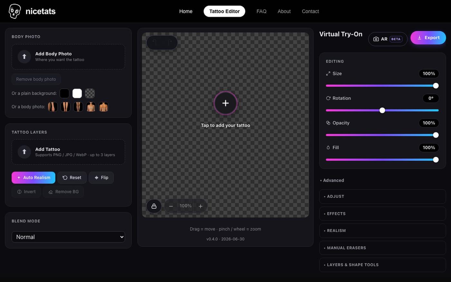This screenshot has width=451, height=282.
Task: Go to the Home nav item
Action: click(x=186, y=11)
